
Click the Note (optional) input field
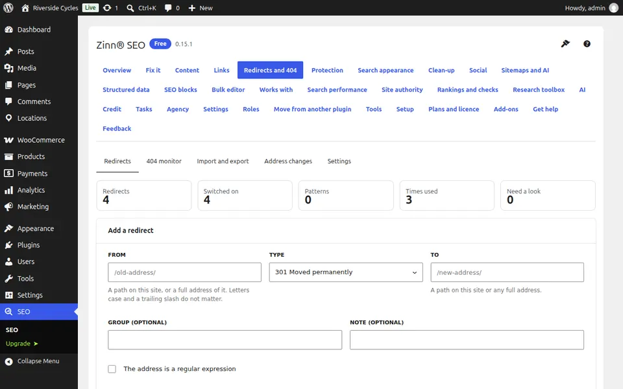click(467, 340)
